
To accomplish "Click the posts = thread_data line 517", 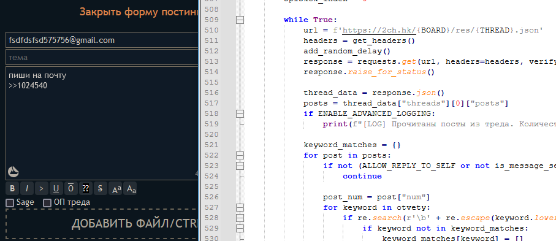I will tap(406, 103).
